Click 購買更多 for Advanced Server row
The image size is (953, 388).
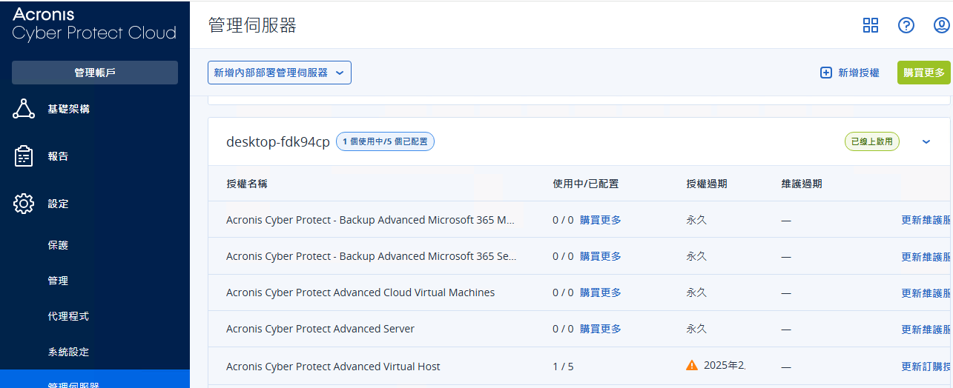click(x=601, y=329)
